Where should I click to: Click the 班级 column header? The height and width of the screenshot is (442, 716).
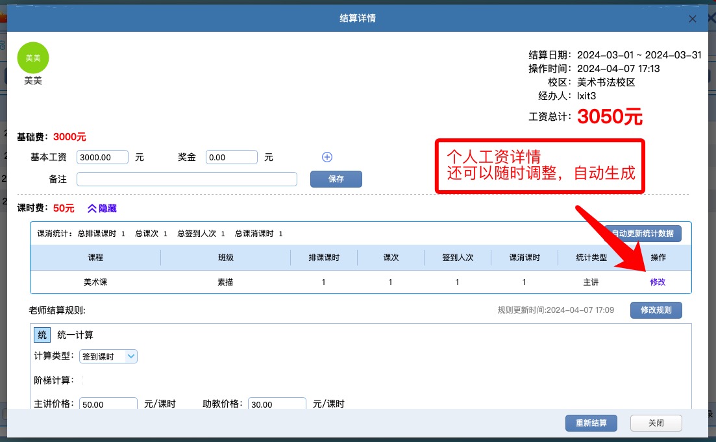226,258
